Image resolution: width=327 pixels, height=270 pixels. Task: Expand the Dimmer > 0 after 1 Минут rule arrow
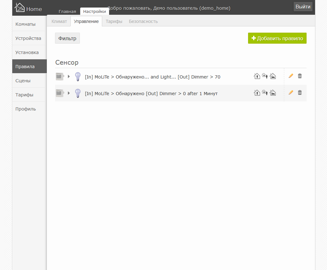[69, 93]
